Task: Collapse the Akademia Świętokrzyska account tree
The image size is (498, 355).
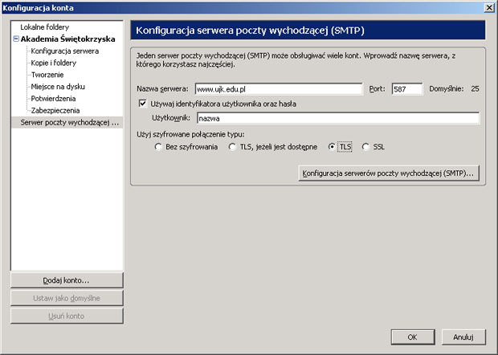Action: (15, 39)
